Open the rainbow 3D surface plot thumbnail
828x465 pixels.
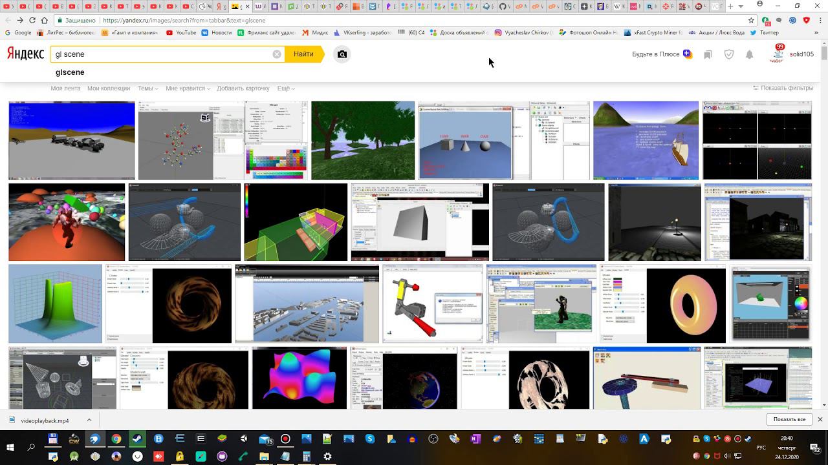click(x=299, y=378)
